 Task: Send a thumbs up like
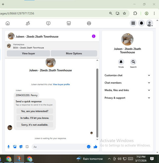pyautogui.click(x=96, y=147)
